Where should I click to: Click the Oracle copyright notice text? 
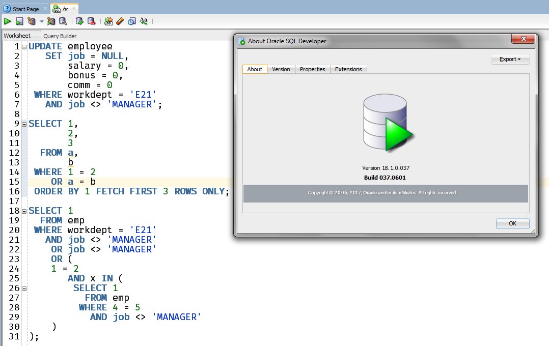pyautogui.click(x=382, y=193)
